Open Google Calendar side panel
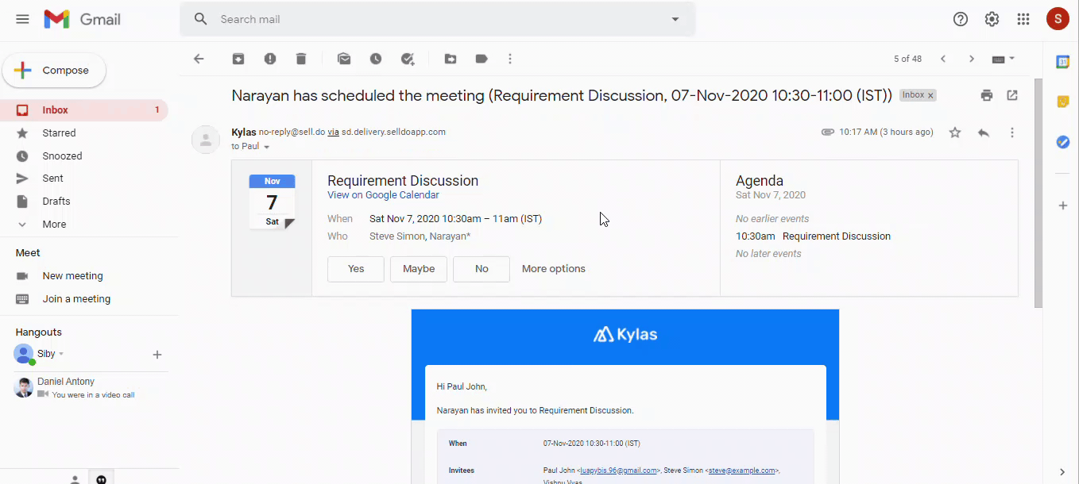This screenshot has width=1079, height=484. pos(1062,62)
